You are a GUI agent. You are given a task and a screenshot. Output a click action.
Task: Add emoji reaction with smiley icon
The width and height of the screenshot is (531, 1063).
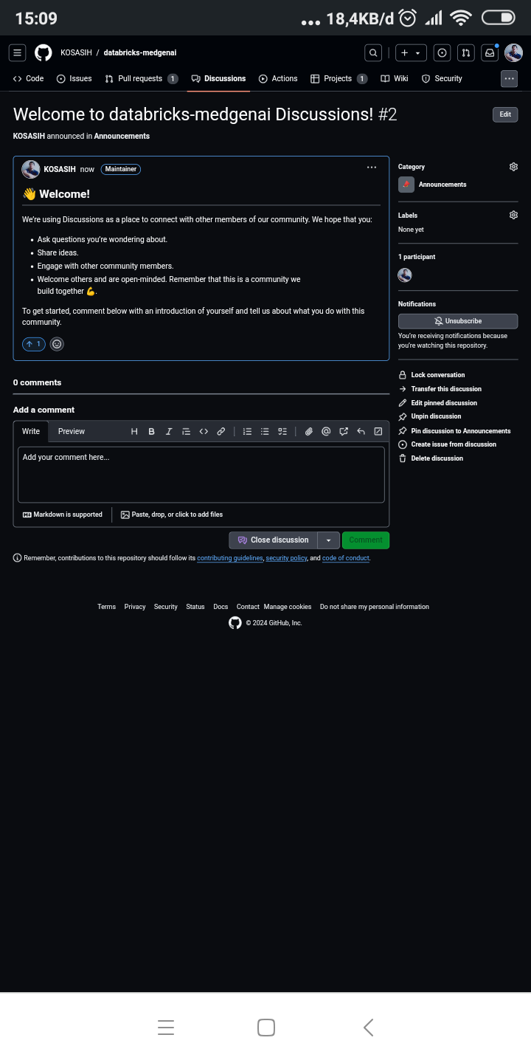[57, 344]
